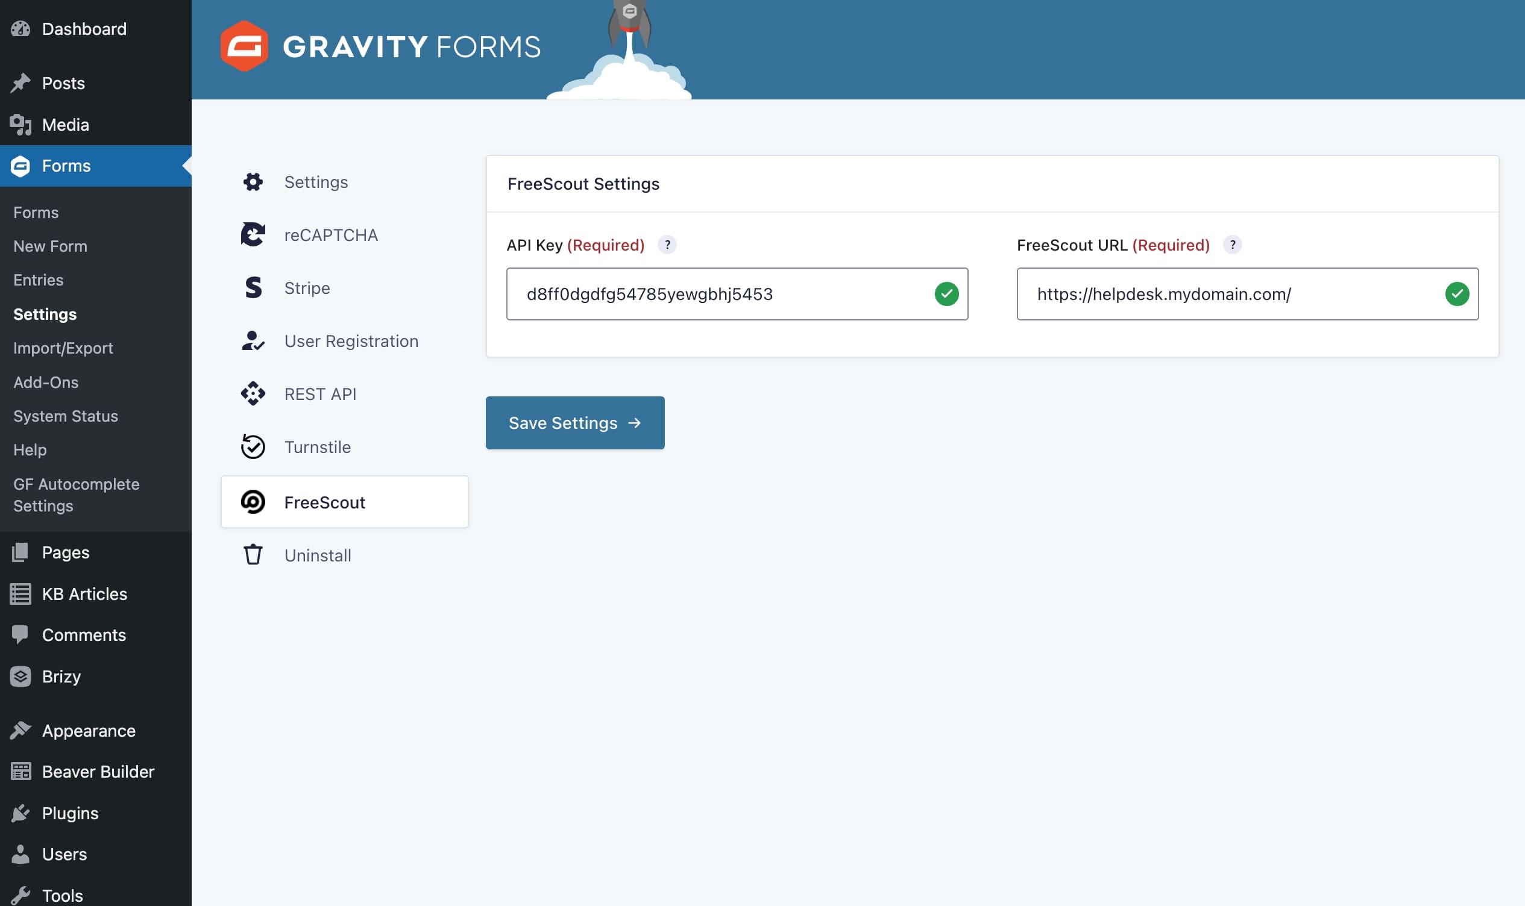1525x906 pixels.
Task: Click the Pages icon in admin menu
Action: coord(20,552)
